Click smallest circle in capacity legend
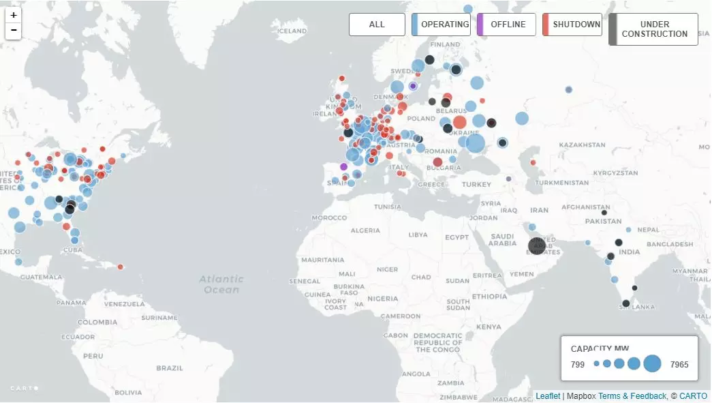The width and height of the screenshot is (712, 403). 597,363
